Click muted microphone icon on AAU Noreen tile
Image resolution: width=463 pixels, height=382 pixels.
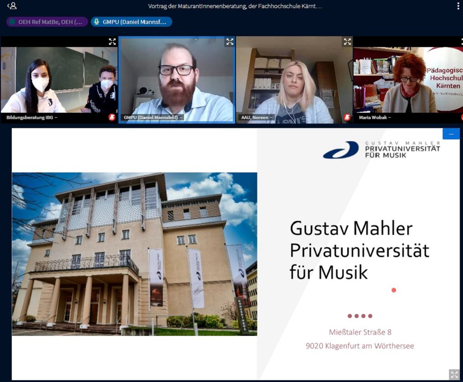pos(347,117)
